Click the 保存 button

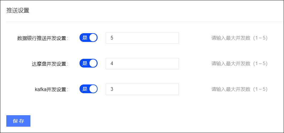[x=18, y=121]
